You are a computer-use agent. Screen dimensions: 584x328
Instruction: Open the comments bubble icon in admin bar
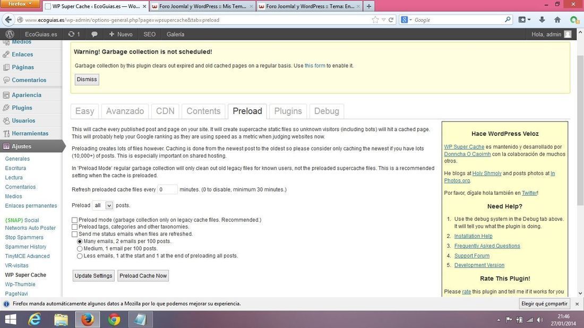pyautogui.click(x=94, y=34)
